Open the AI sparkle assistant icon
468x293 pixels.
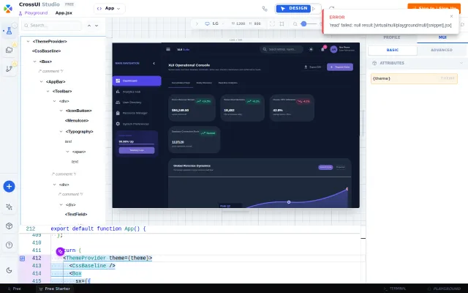click(x=10, y=207)
